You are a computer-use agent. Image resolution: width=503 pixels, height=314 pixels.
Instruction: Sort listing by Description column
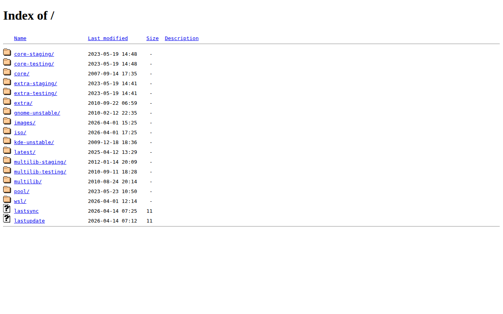(182, 38)
